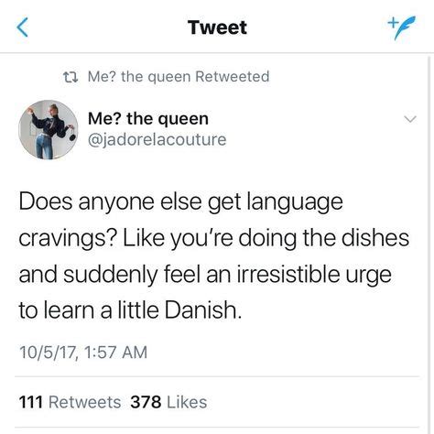Open the circular profile avatar photo
Image resolution: width=434 pixels, height=434 pixels.
tap(49, 130)
